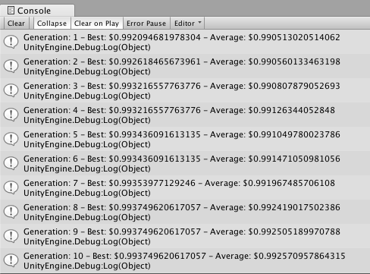Open the Editor dropdown
Screen dimensions: 370x274
[188, 24]
